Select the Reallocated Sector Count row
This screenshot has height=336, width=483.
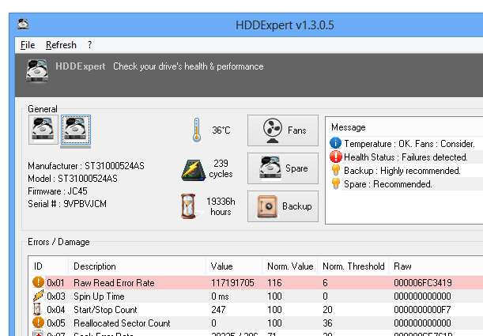[256, 323]
